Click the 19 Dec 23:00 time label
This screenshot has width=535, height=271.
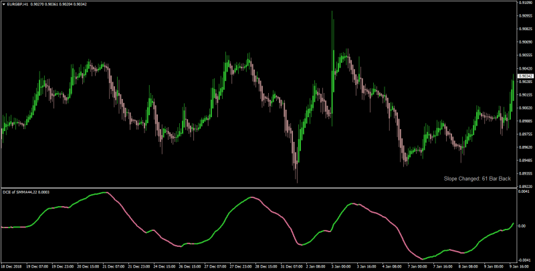63,265
